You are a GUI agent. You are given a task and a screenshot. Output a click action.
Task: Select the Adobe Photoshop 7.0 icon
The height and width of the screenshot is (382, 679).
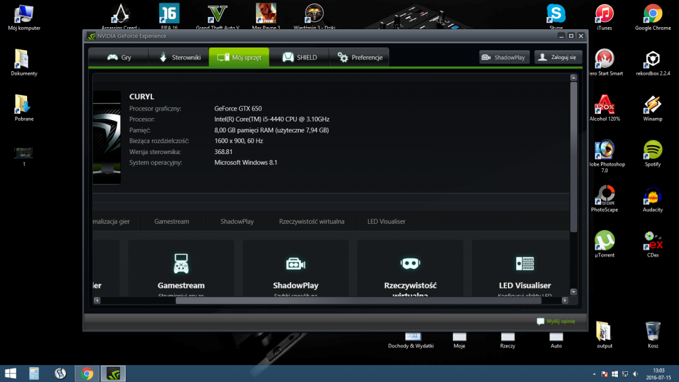click(x=605, y=156)
